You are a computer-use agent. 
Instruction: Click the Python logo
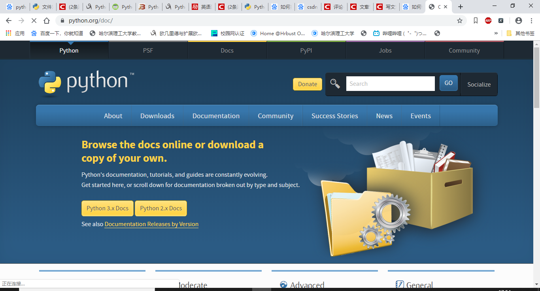(87, 83)
